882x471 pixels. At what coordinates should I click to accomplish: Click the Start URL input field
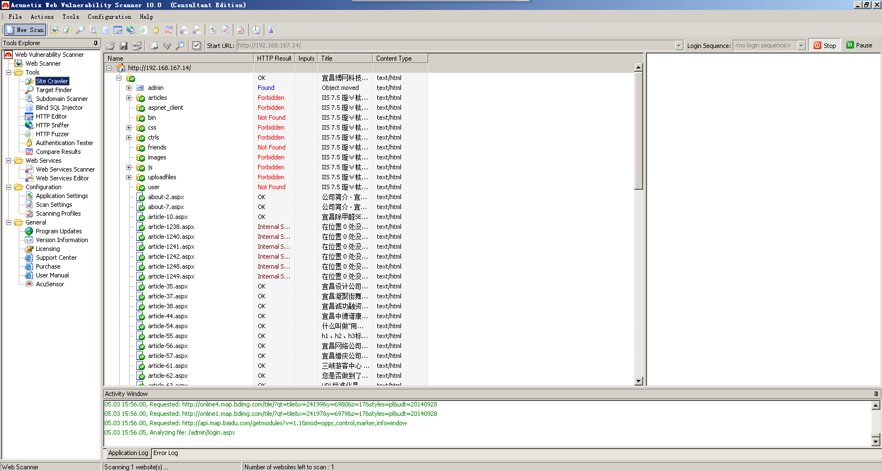pyautogui.click(x=456, y=46)
